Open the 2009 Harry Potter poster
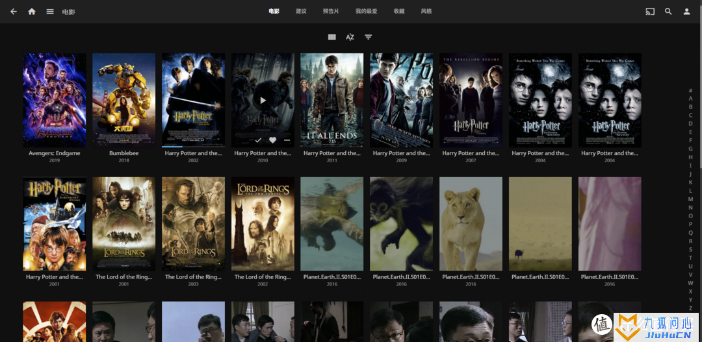 [402, 101]
